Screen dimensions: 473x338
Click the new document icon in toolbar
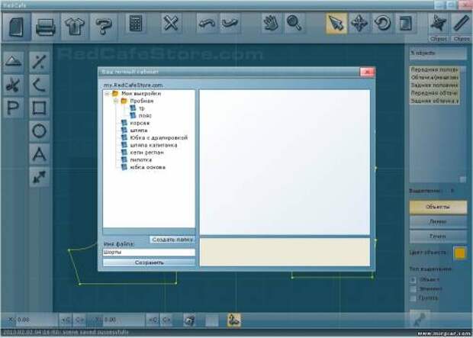click(16, 27)
